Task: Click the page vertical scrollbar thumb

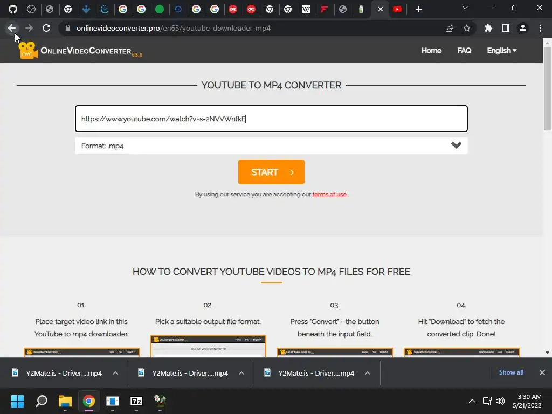Action: click(547, 89)
